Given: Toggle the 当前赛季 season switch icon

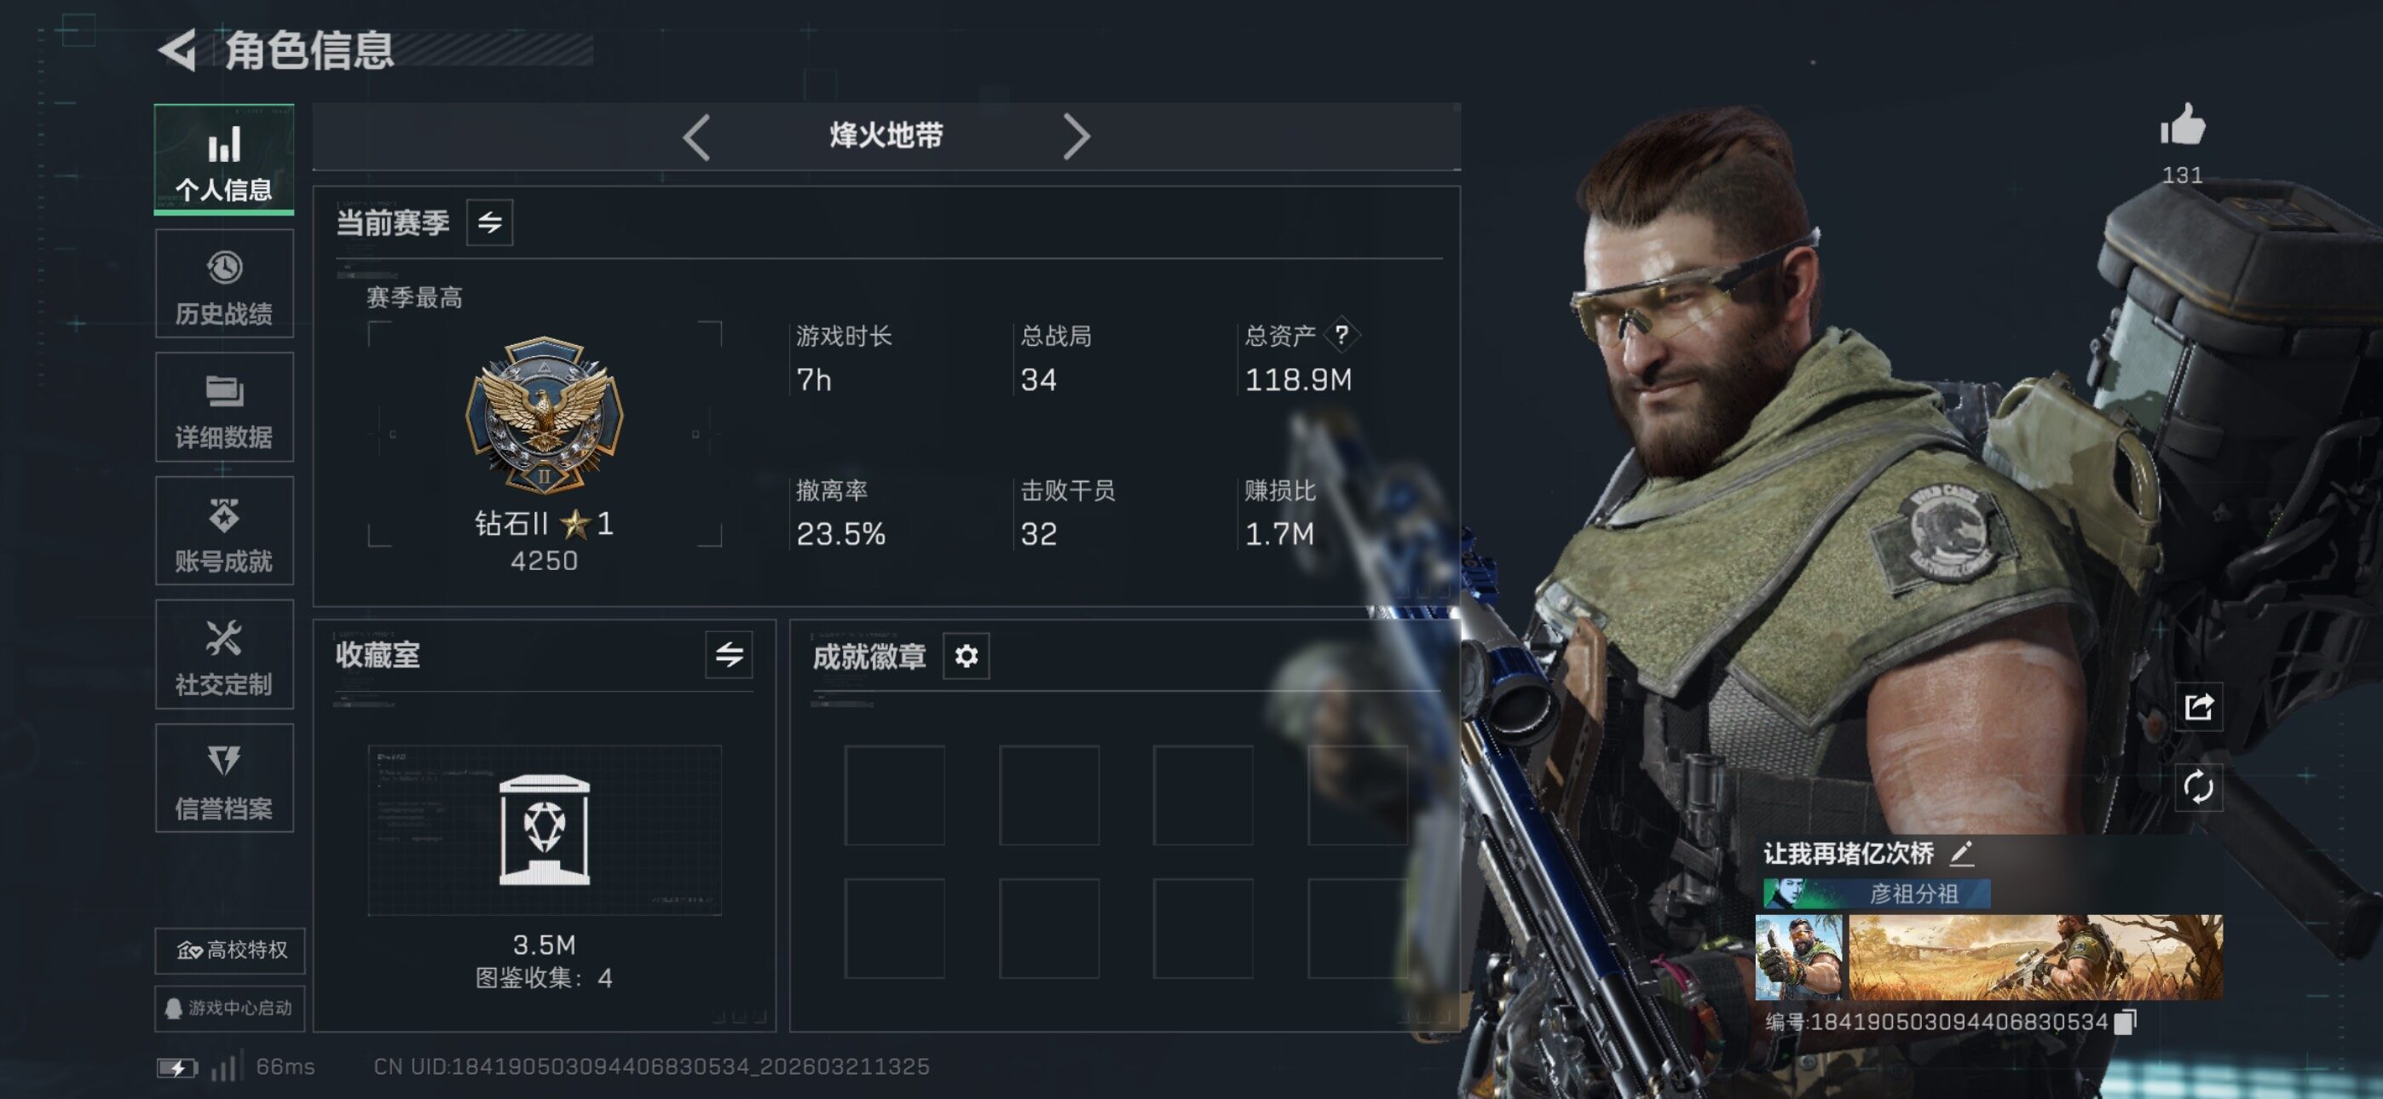Looking at the screenshot, I should pyautogui.click(x=489, y=222).
